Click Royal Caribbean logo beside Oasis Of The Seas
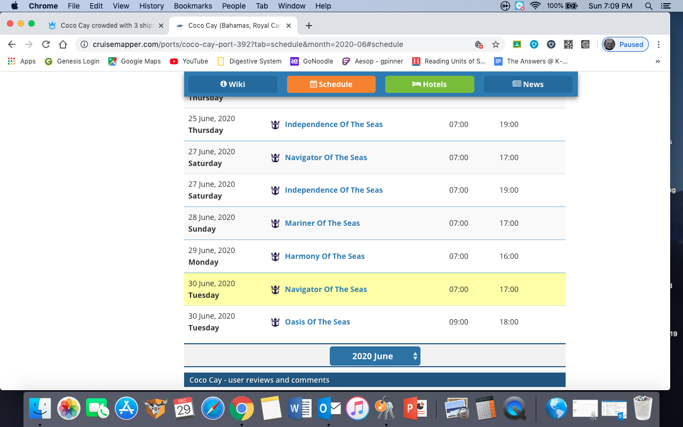683x427 pixels. pyautogui.click(x=275, y=322)
